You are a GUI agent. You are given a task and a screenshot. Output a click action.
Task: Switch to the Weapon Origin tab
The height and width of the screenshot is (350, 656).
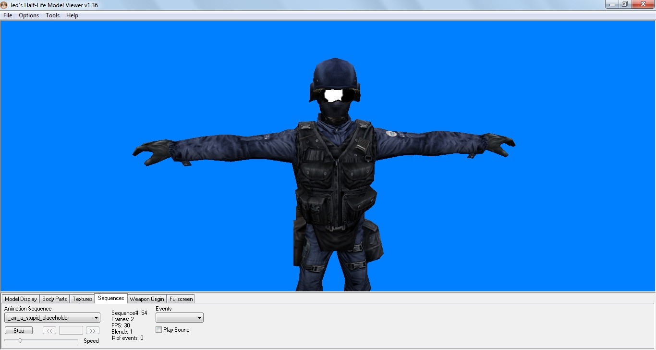coord(146,299)
